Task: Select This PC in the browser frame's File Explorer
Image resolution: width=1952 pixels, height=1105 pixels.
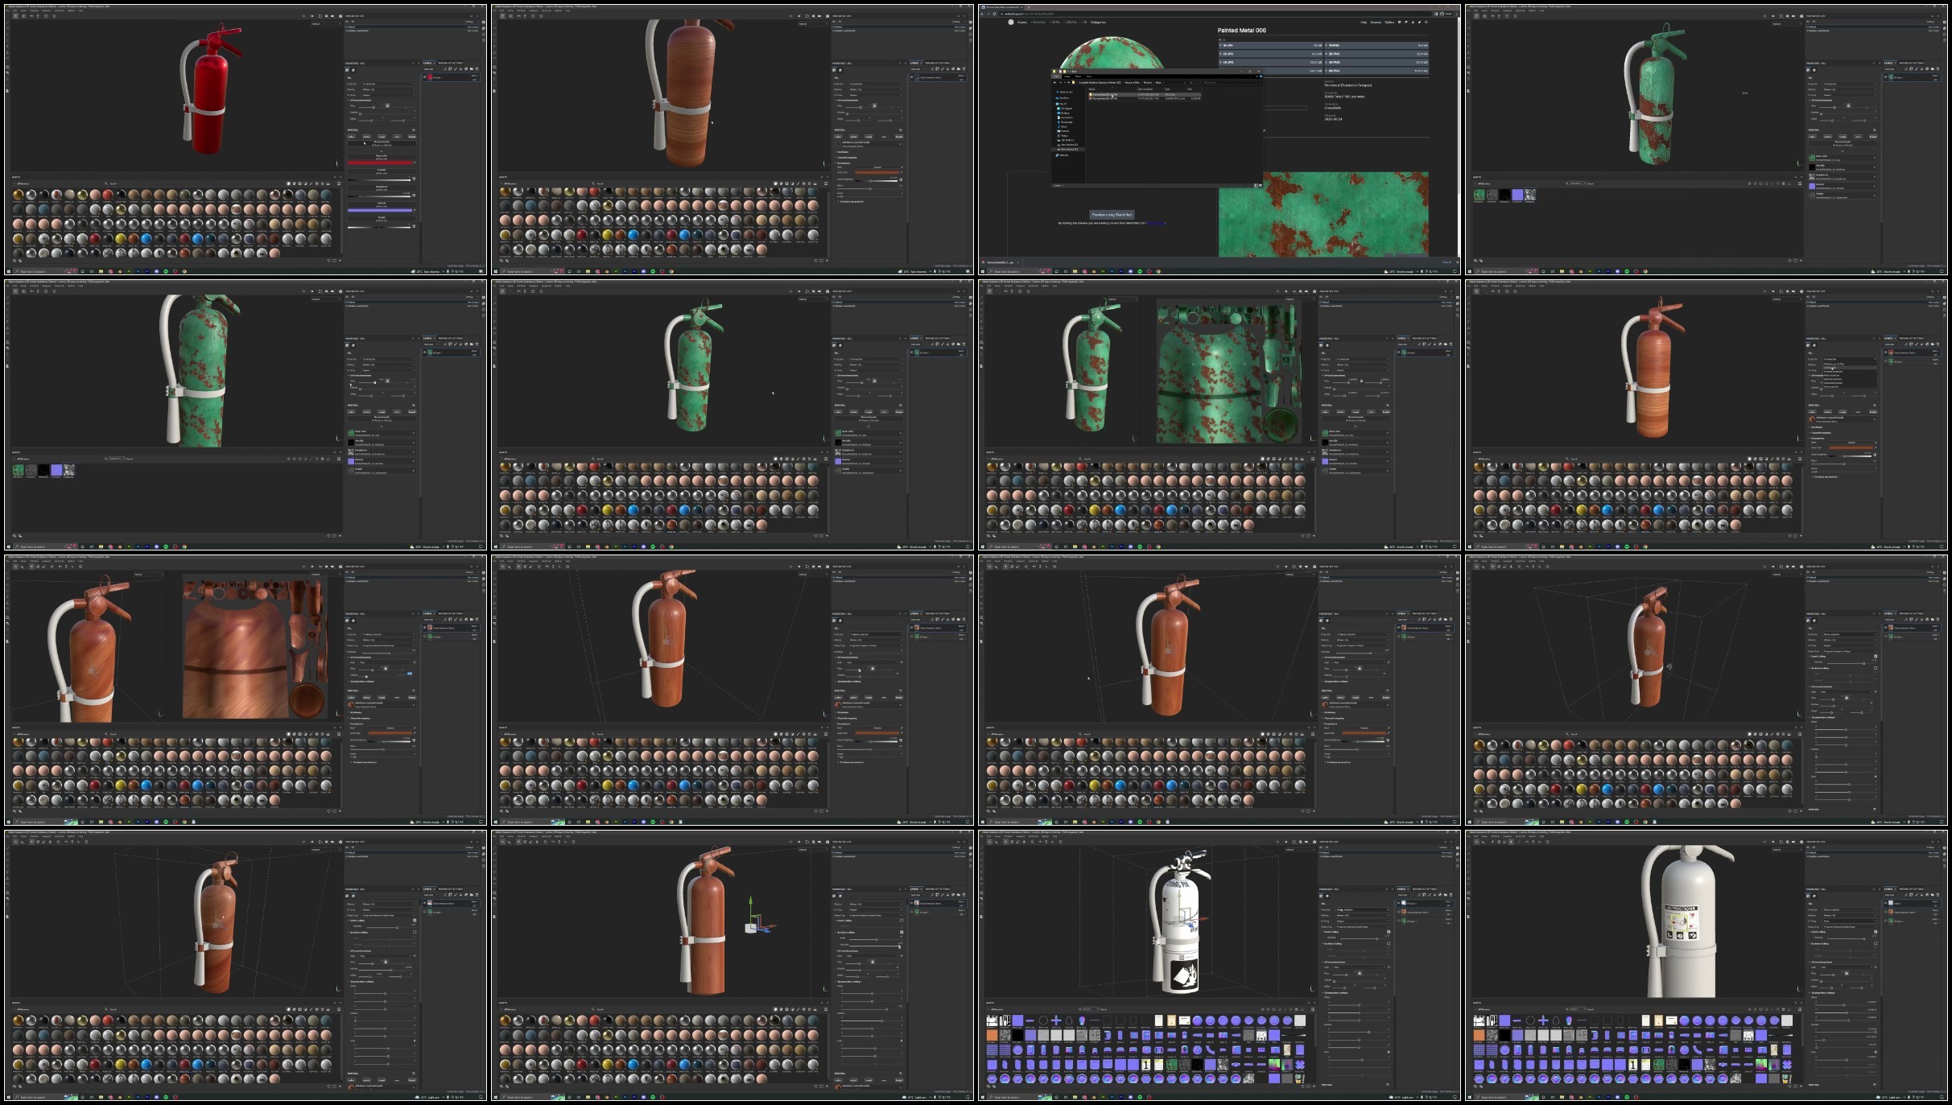Action: coord(1063,104)
